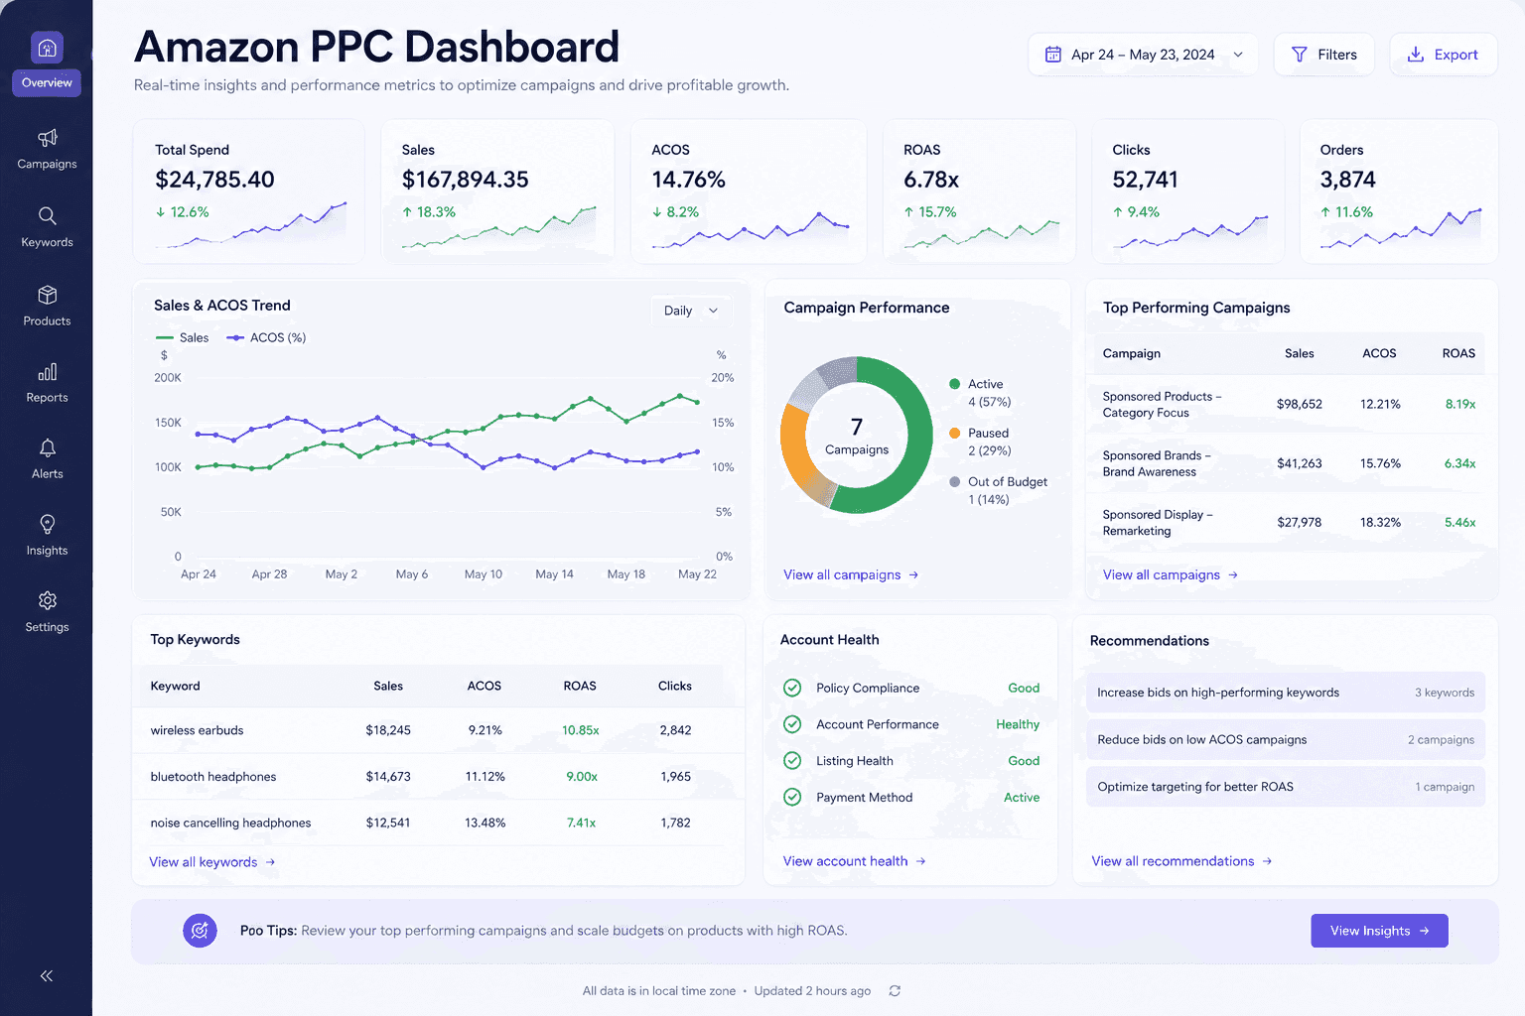Go to Reports menu label

(x=47, y=397)
